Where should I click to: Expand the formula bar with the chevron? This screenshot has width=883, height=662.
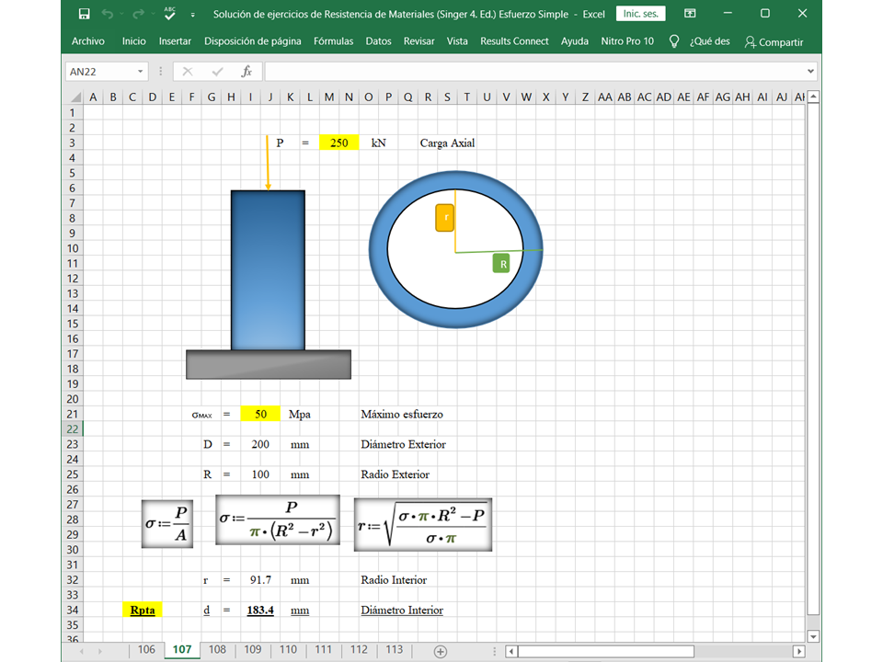810,72
